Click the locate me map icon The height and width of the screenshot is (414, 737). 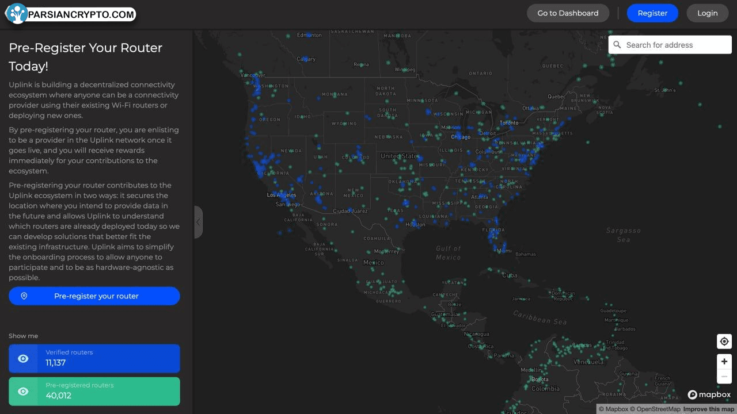724,341
